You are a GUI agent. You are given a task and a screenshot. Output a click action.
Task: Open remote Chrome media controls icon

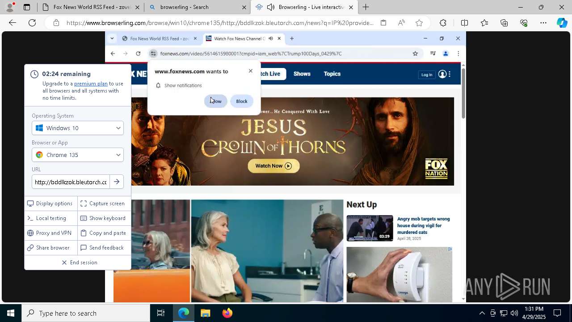(x=433, y=54)
